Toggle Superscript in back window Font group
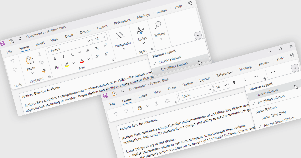The height and width of the screenshot is (158, 301). tap(105, 45)
